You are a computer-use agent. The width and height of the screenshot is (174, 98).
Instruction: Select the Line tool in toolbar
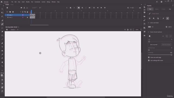2,39
